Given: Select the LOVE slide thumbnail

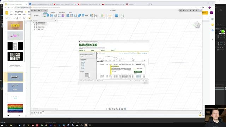Looking at the screenshot, I should click(15, 25).
